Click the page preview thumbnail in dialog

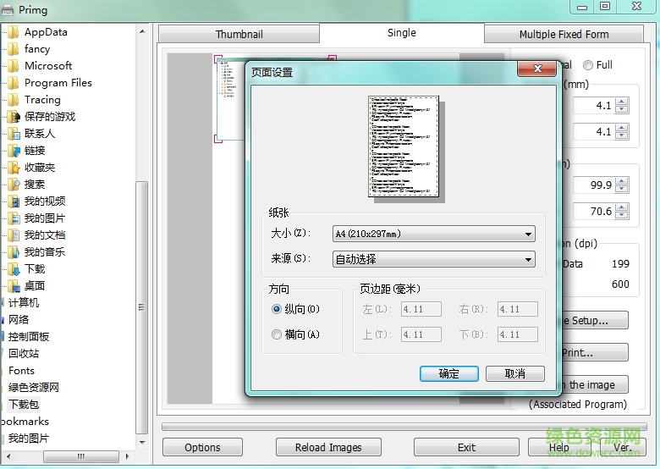click(404, 146)
